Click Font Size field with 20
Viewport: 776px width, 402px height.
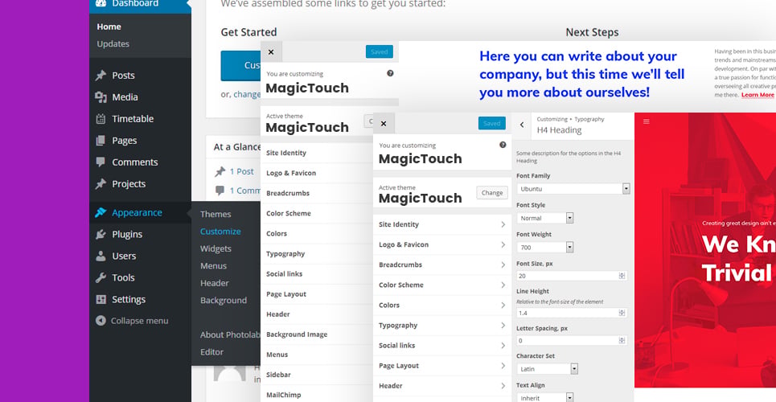pos(572,276)
